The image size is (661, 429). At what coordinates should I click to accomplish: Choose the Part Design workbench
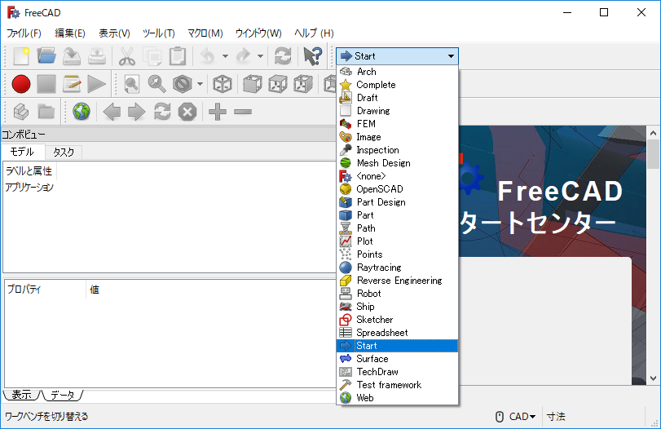(x=397, y=202)
